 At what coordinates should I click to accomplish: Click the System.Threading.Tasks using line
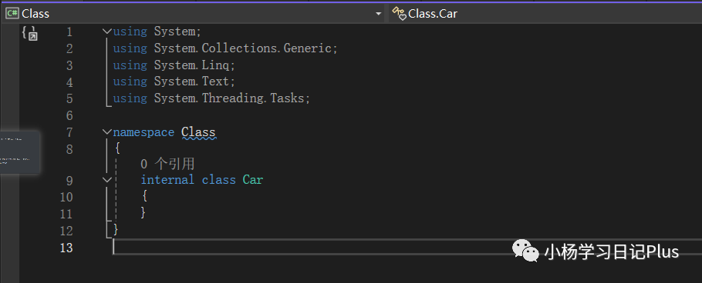211,98
